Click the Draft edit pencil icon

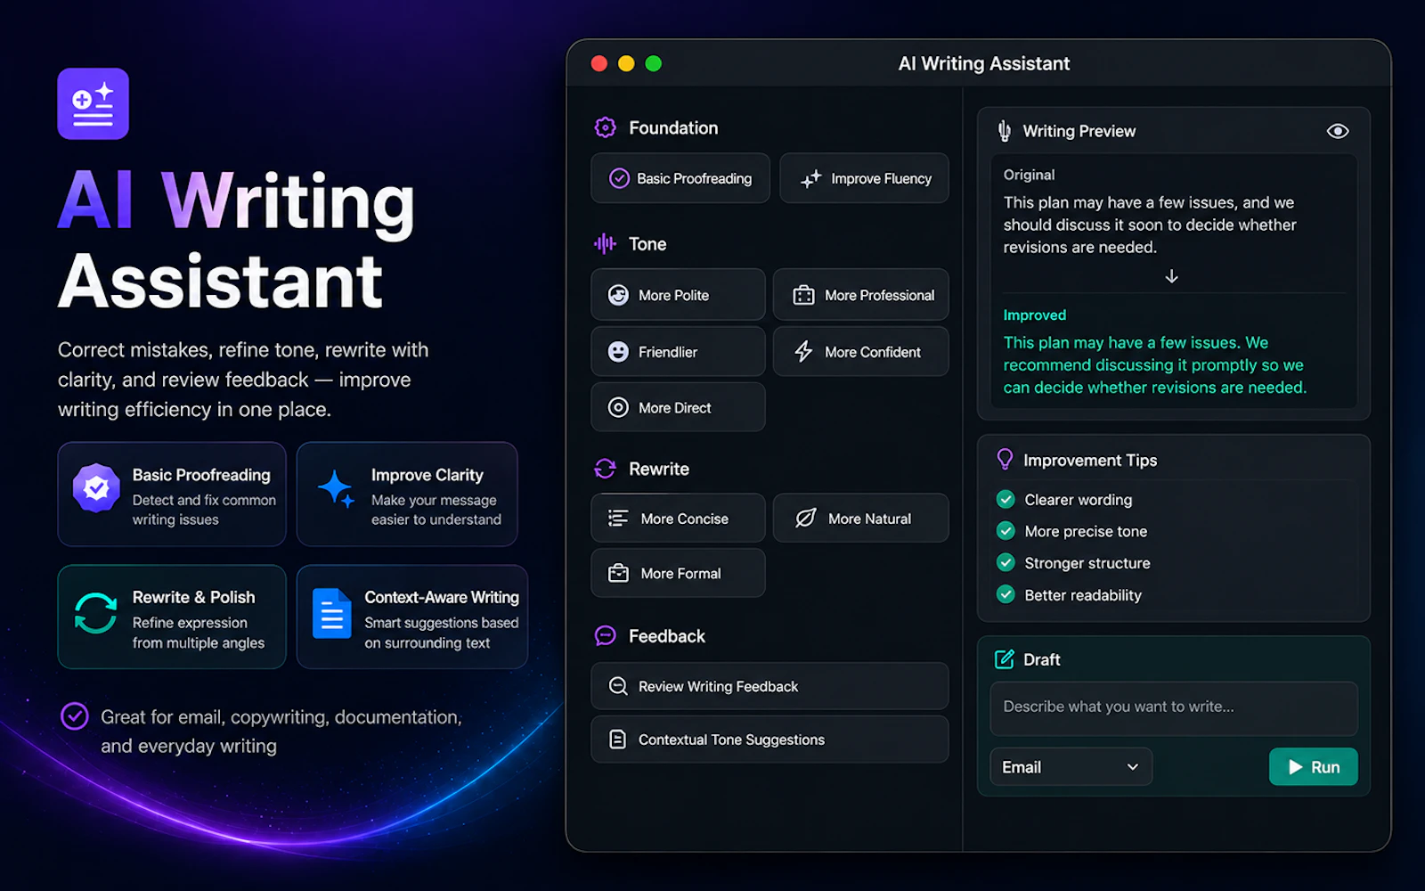coord(1005,659)
